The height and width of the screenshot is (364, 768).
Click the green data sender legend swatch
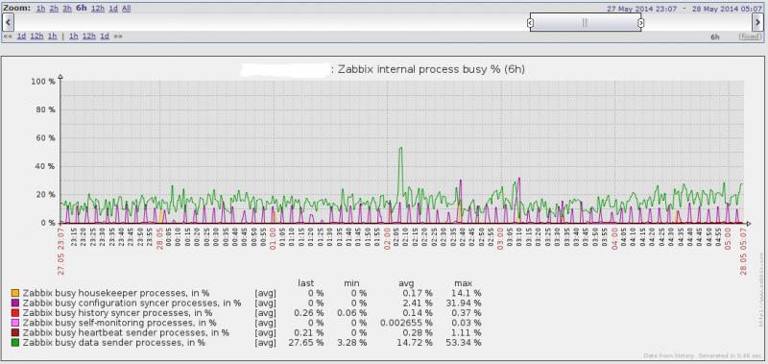point(15,343)
